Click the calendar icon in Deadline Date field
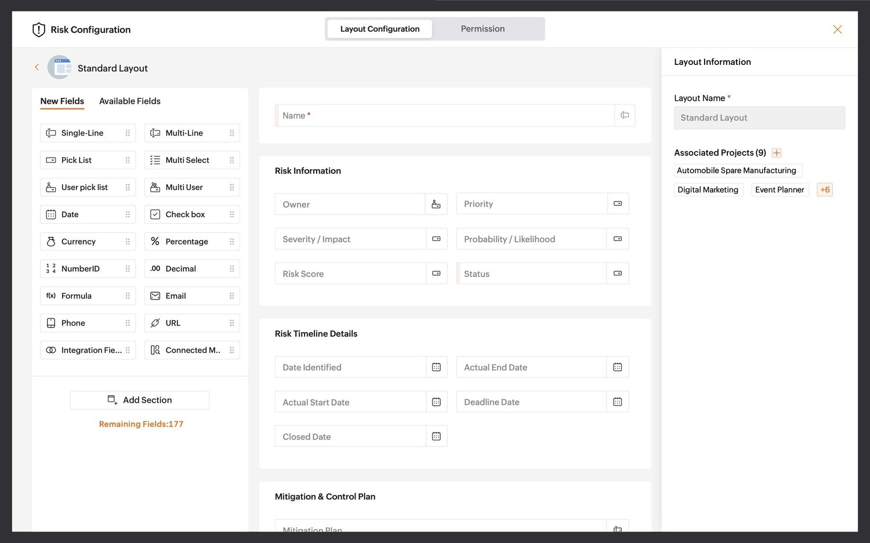The height and width of the screenshot is (543, 870). 617,402
